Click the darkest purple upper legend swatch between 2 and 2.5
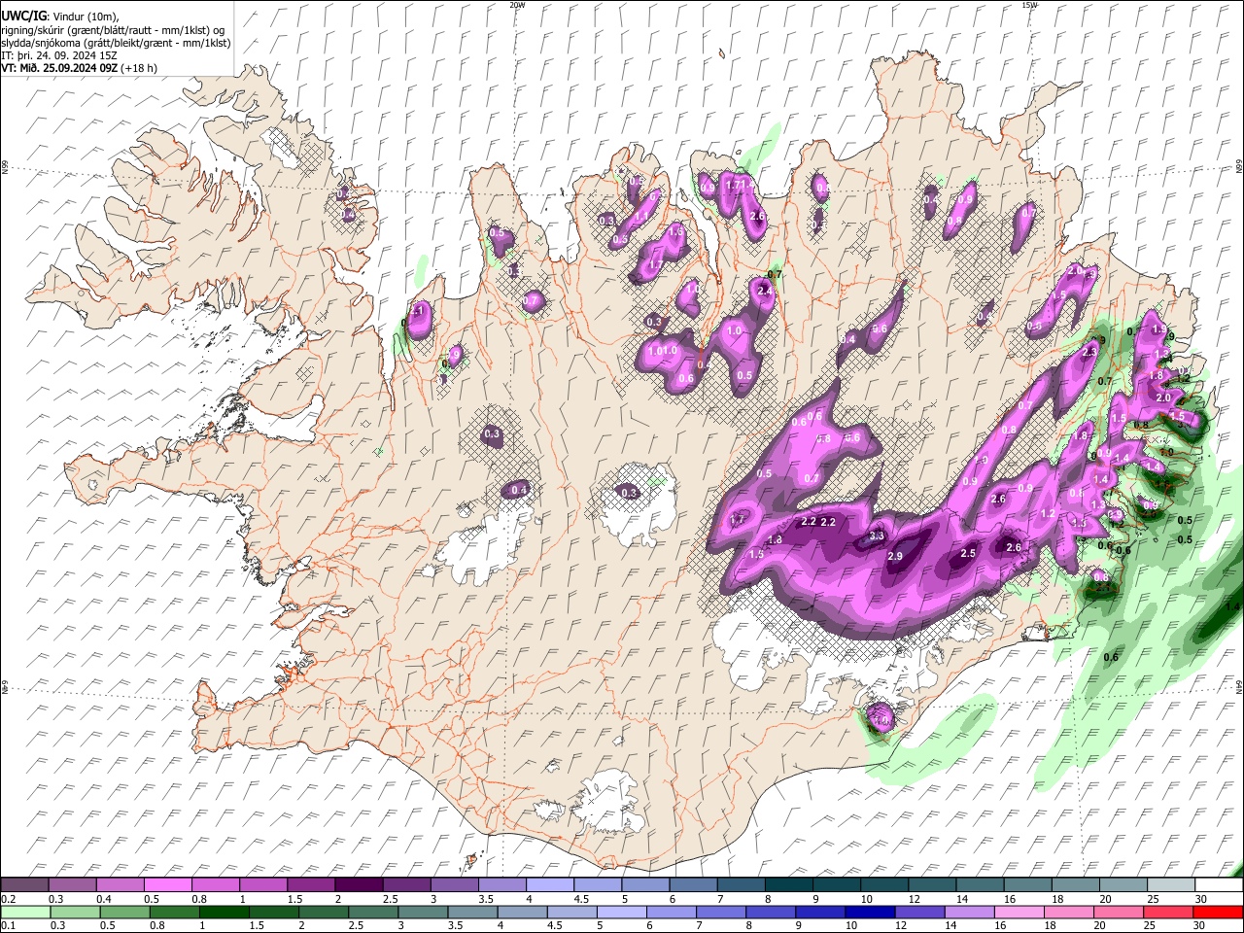Viewport: 1244px width, 933px height. (x=359, y=885)
